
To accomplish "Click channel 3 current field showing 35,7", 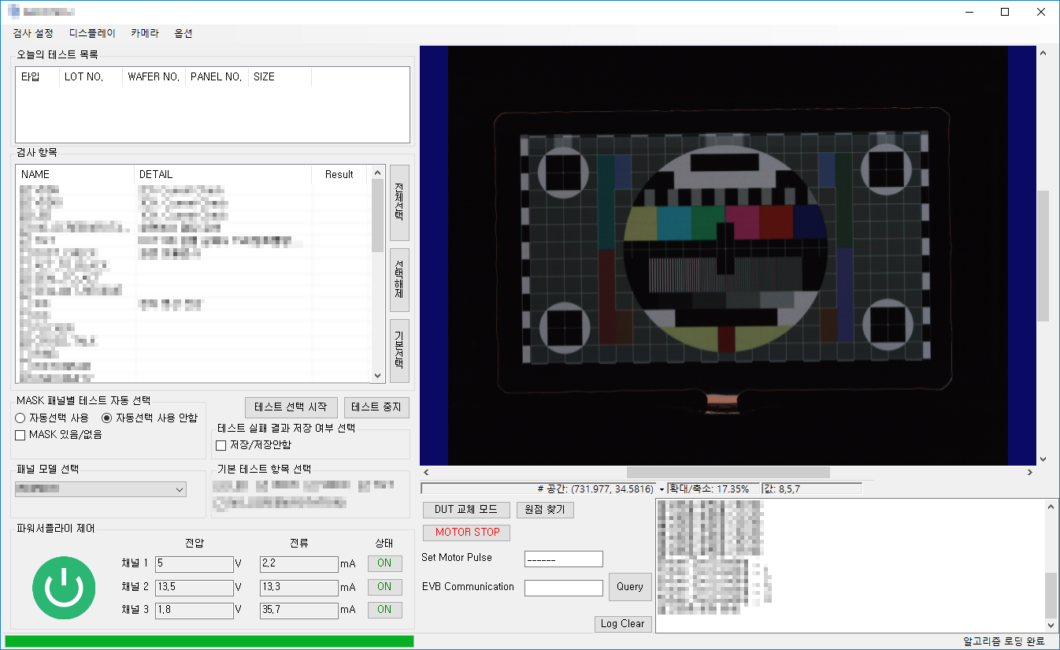I will 299,610.
